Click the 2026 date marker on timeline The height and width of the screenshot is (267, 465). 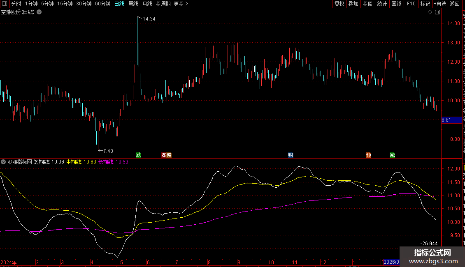pyautogui.click(x=391, y=262)
